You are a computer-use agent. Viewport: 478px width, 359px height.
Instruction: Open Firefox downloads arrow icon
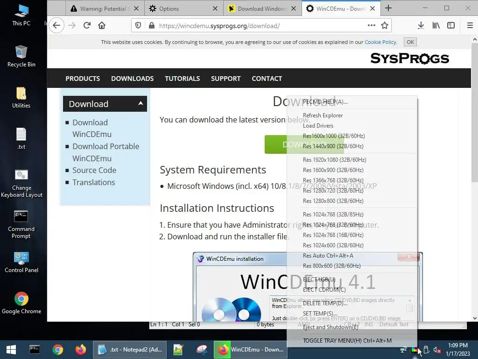click(421, 25)
